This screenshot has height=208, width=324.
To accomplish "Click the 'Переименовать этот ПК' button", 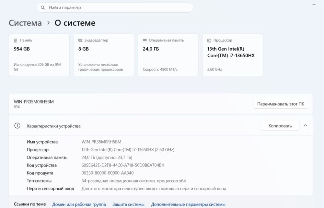I will point(281,104).
